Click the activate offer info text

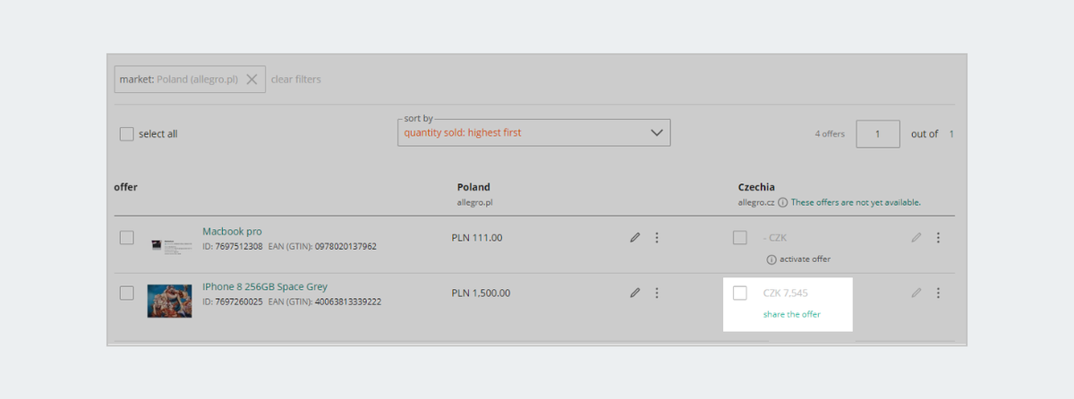coord(805,259)
